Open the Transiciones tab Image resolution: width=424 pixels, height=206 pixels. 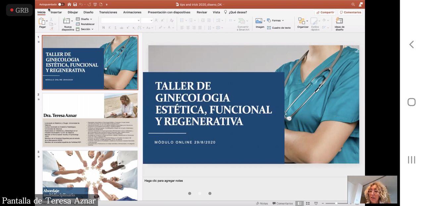click(108, 12)
